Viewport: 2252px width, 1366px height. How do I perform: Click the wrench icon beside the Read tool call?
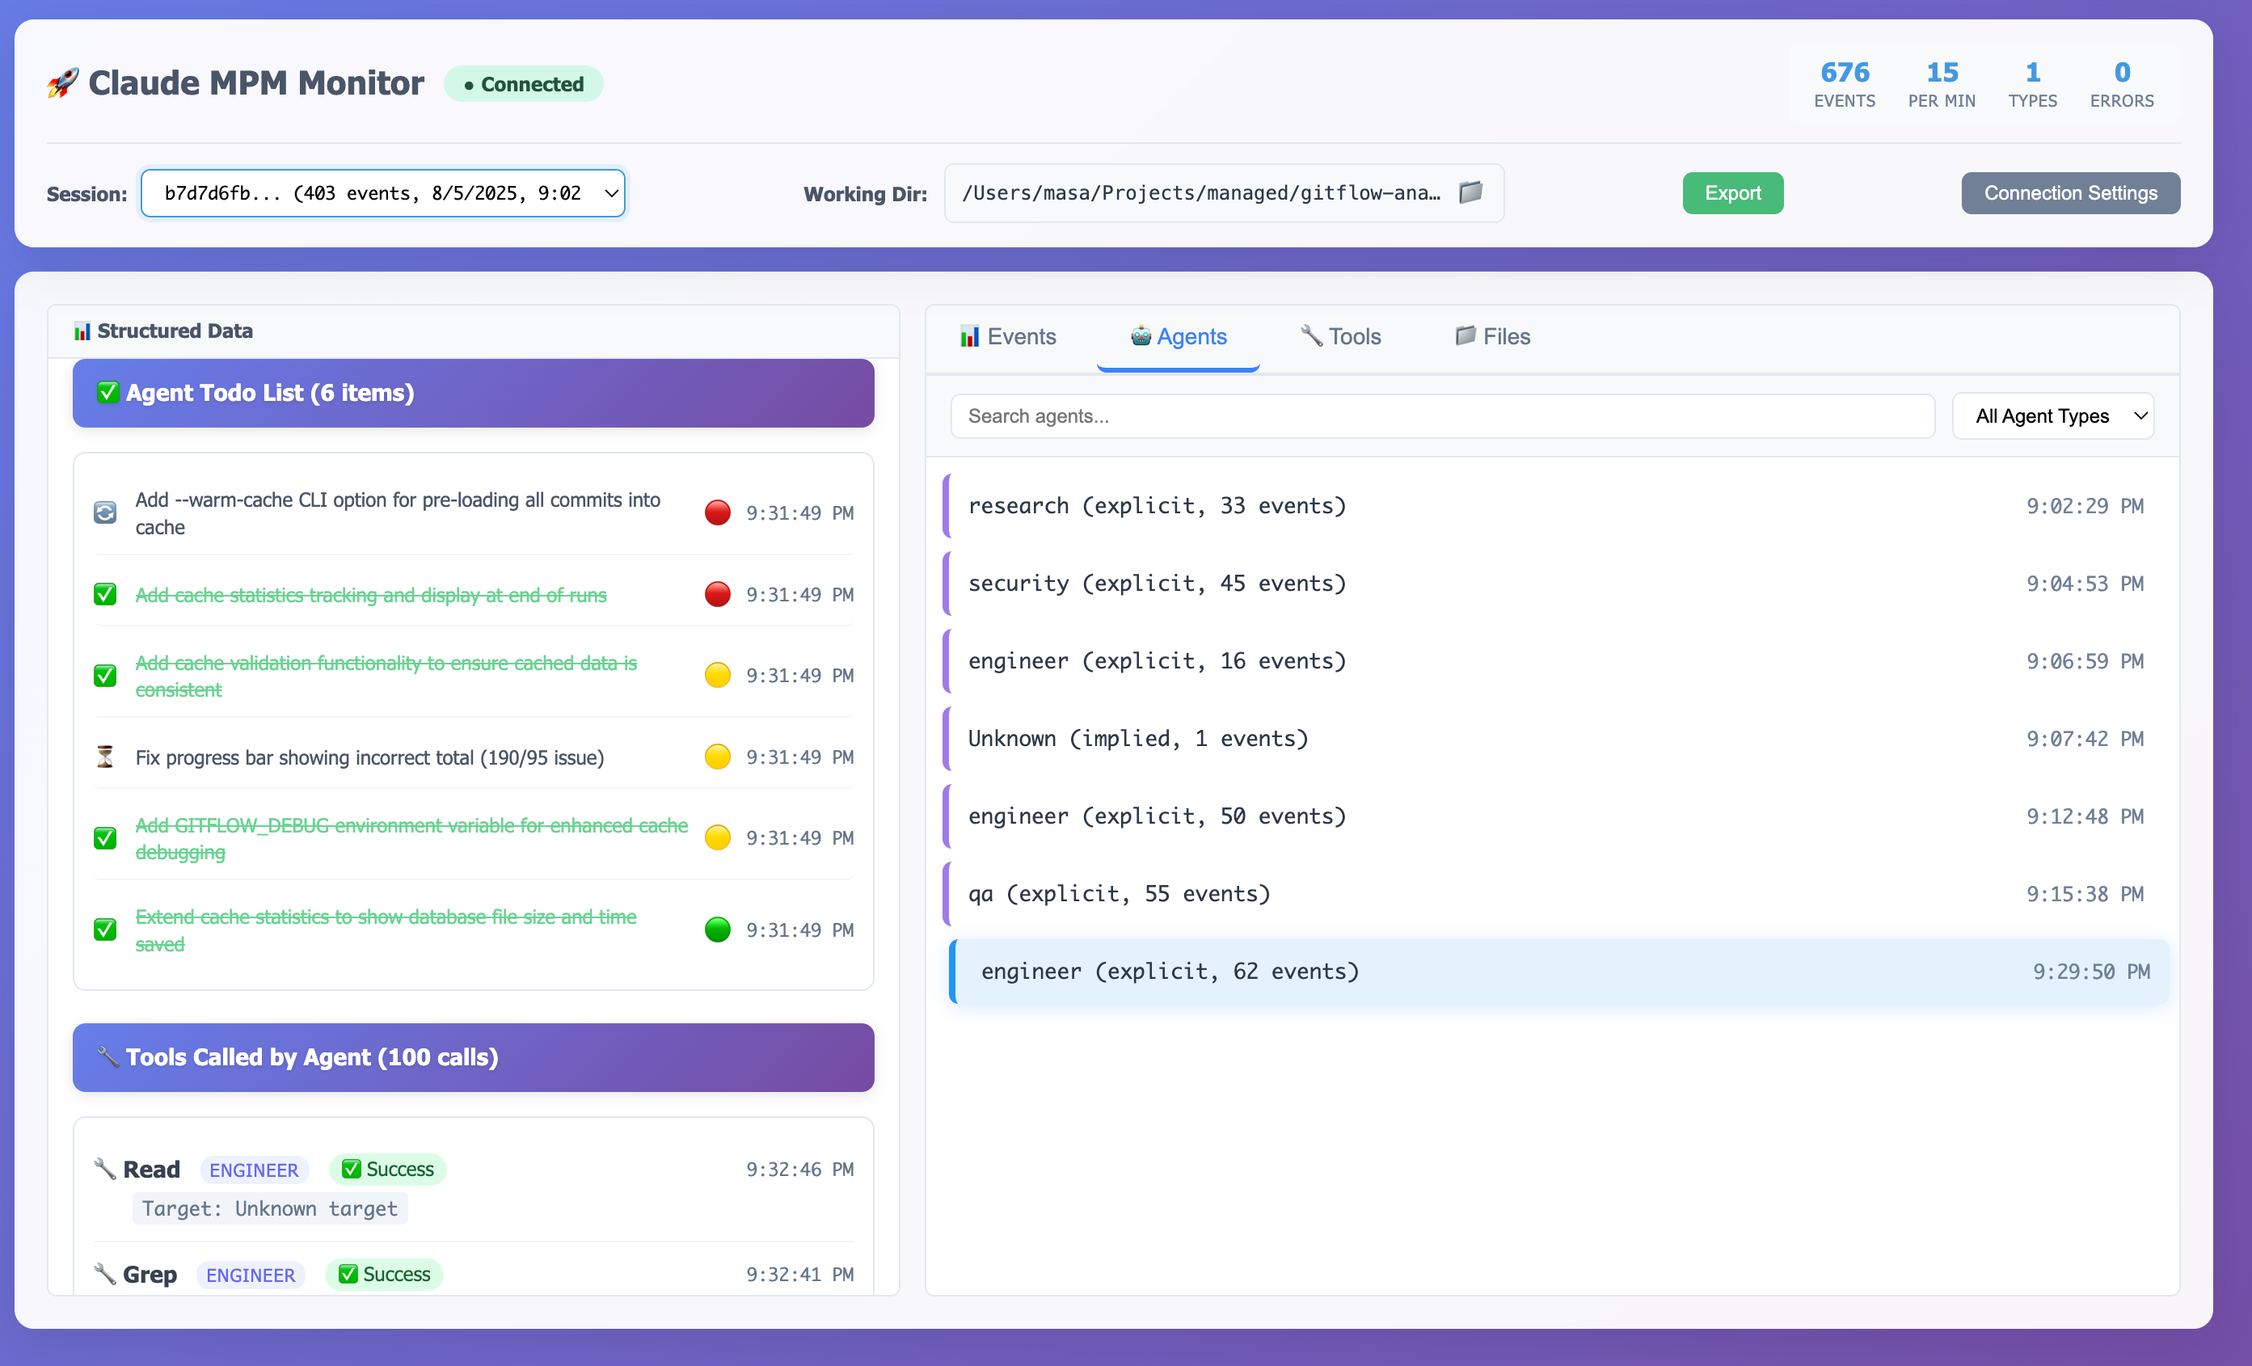click(x=105, y=1169)
